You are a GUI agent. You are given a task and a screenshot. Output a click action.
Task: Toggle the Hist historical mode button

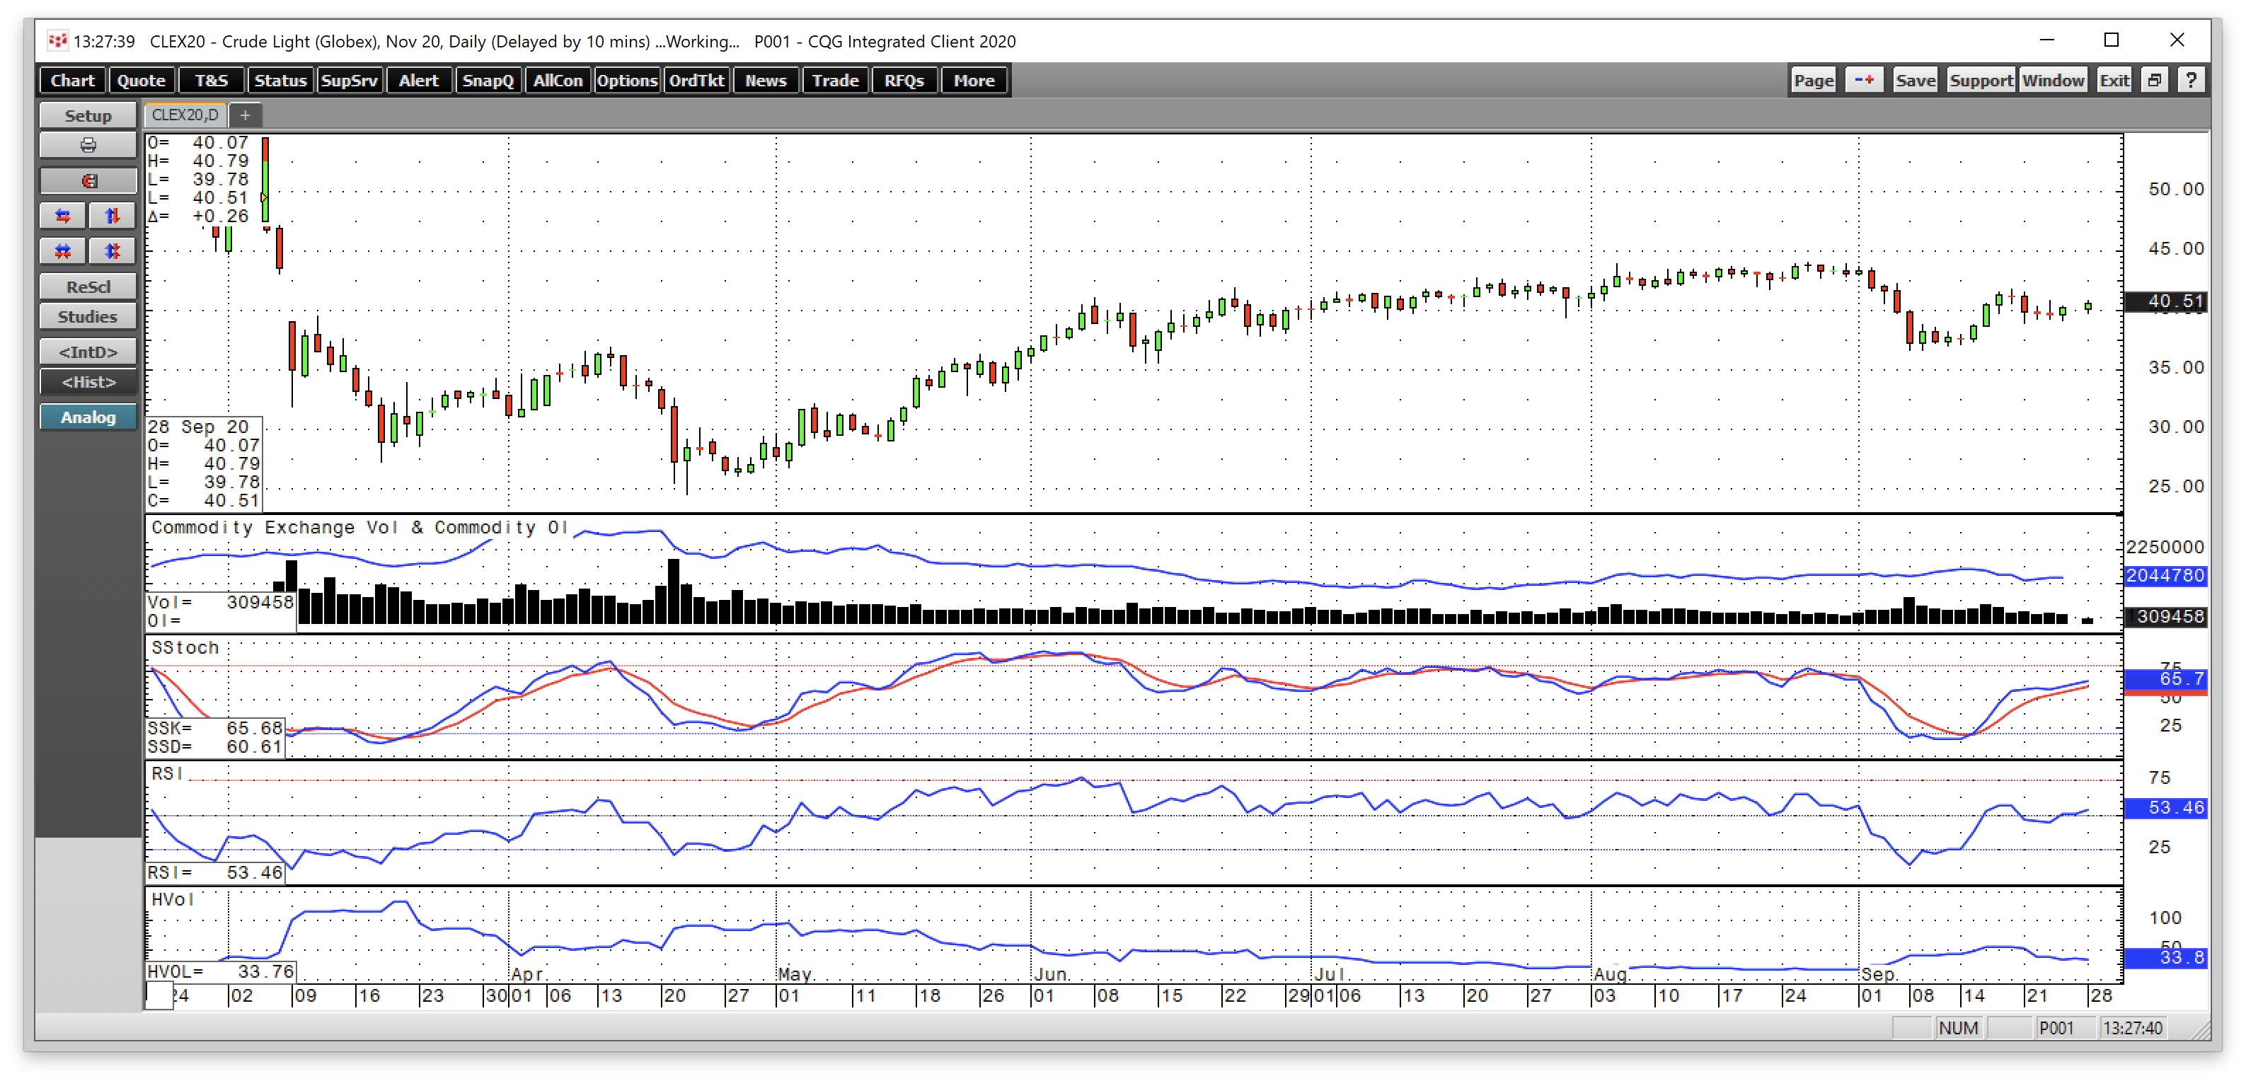pyautogui.click(x=88, y=382)
